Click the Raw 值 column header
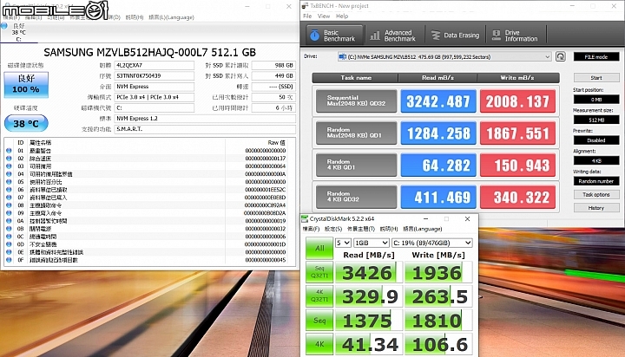Image resolution: width=625 pixels, height=357 pixels. pyautogui.click(x=276, y=142)
